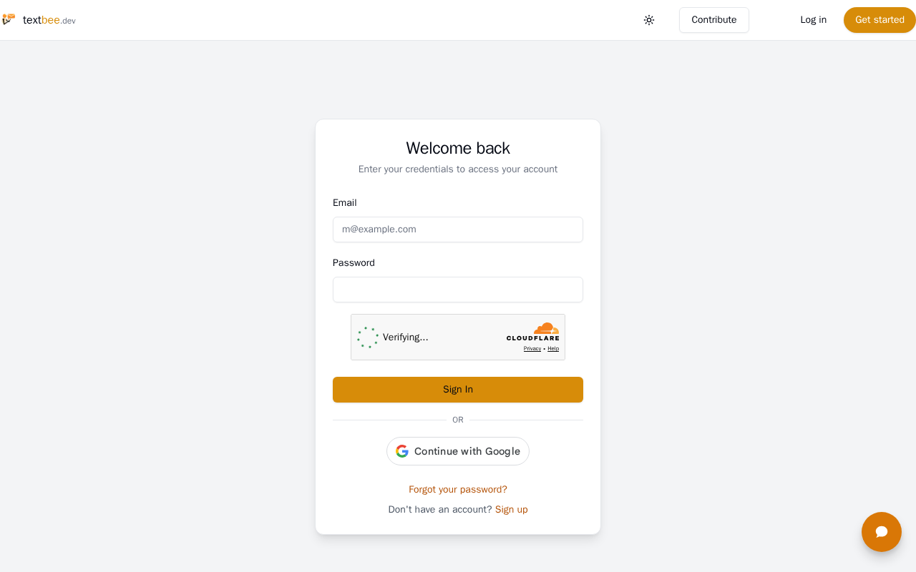Focus the Email input field

(458, 230)
